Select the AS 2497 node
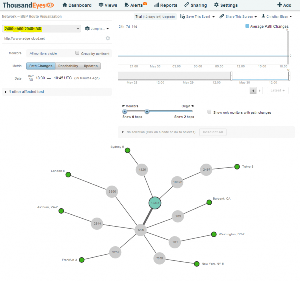Viewport: 300px width, 281px height. [x=206, y=169]
